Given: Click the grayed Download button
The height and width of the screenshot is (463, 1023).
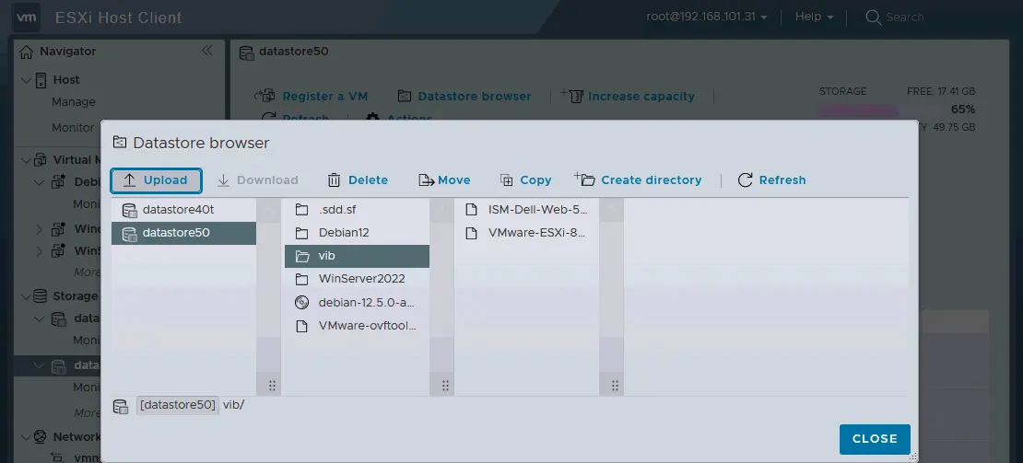Looking at the screenshot, I should click(x=257, y=180).
